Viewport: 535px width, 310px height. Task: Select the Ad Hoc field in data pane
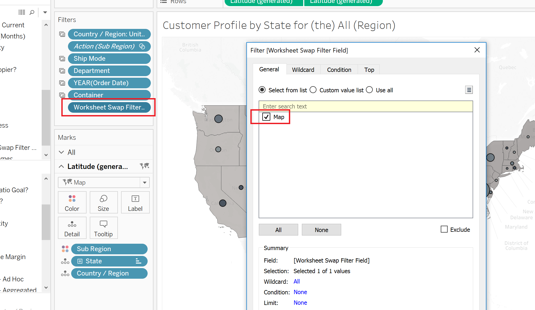pos(13,279)
